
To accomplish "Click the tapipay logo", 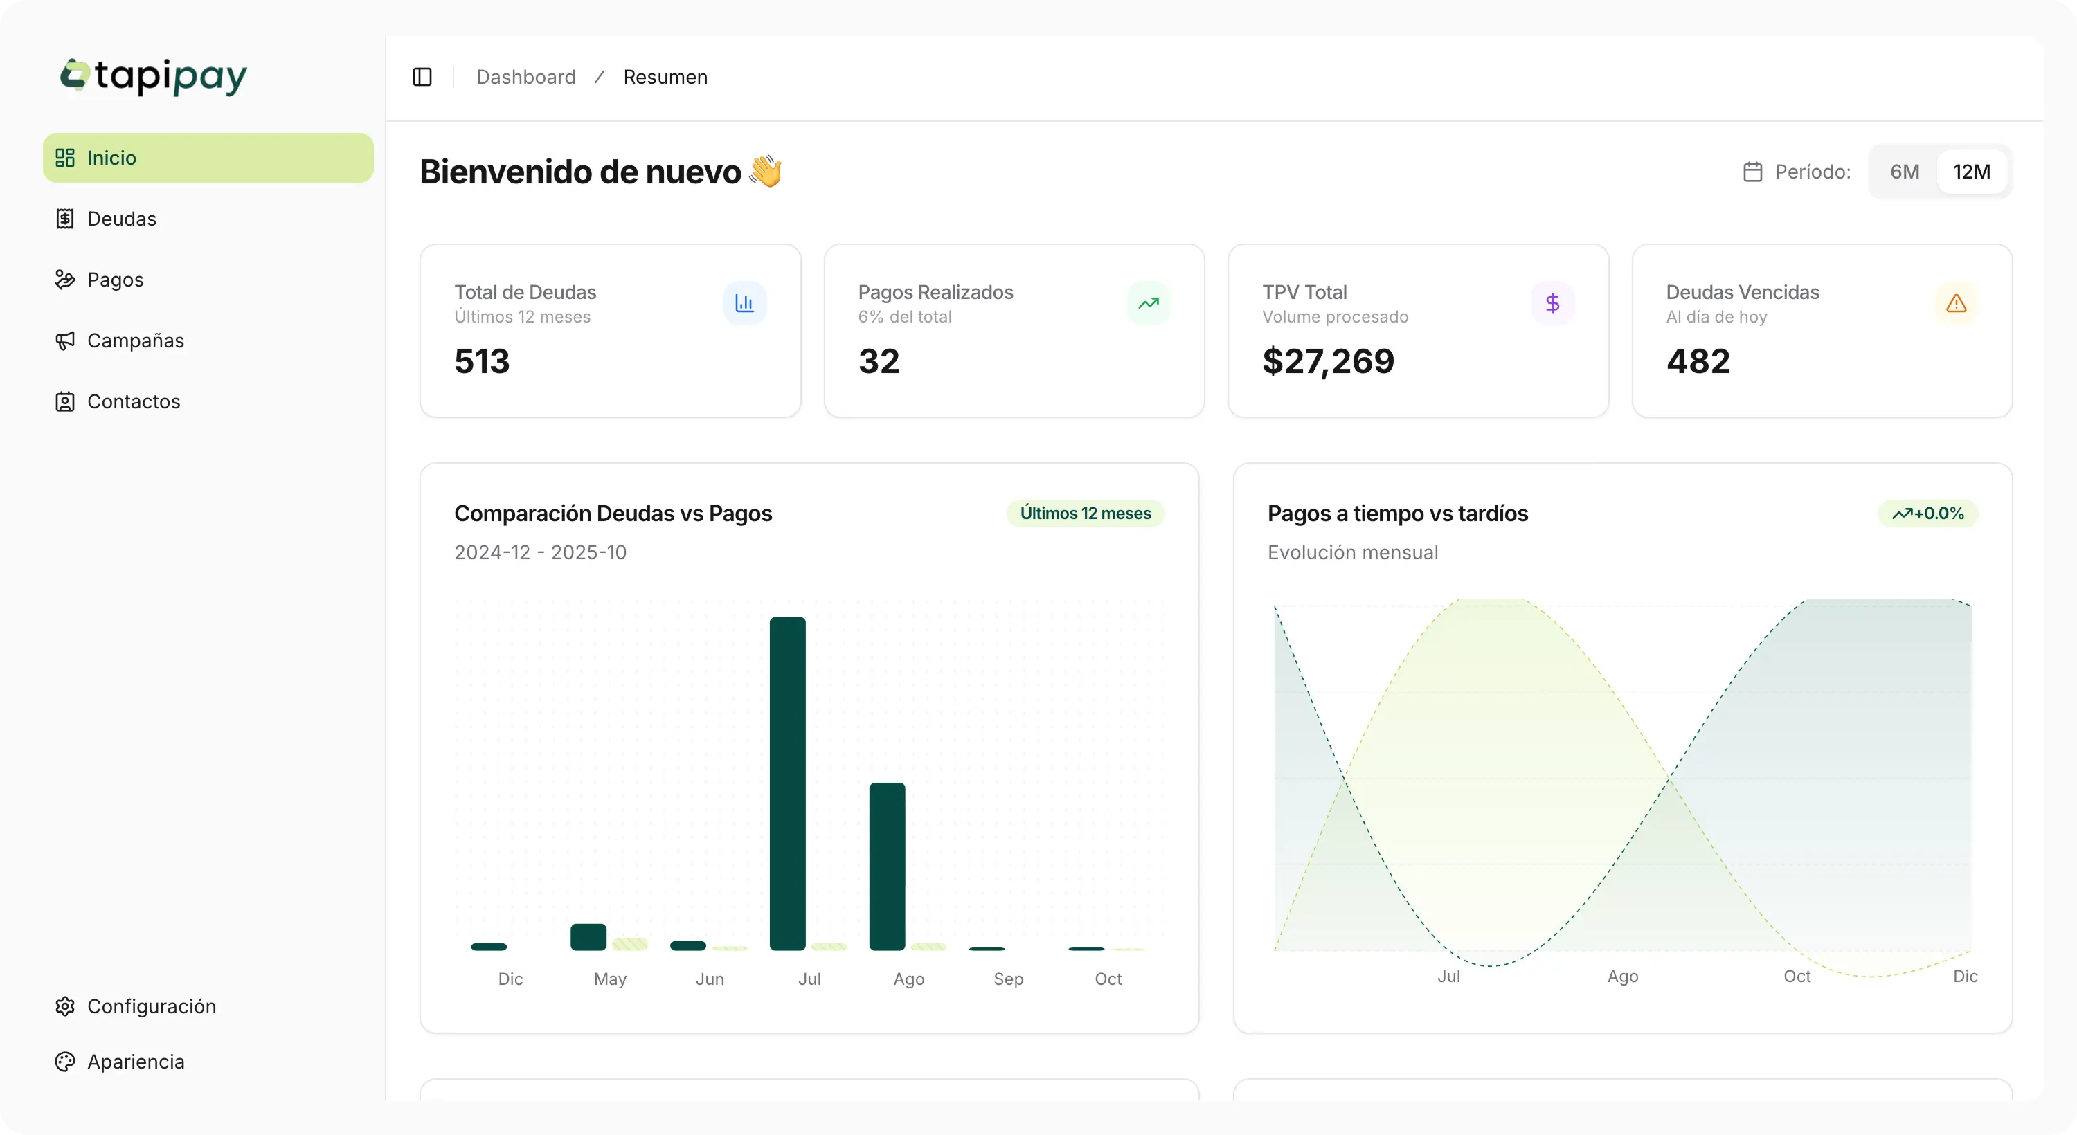I will (153, 77).
